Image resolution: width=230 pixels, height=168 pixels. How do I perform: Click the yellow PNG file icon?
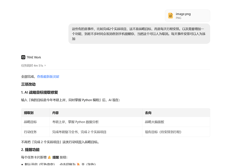pyautogui.click(x=170, y=16)
